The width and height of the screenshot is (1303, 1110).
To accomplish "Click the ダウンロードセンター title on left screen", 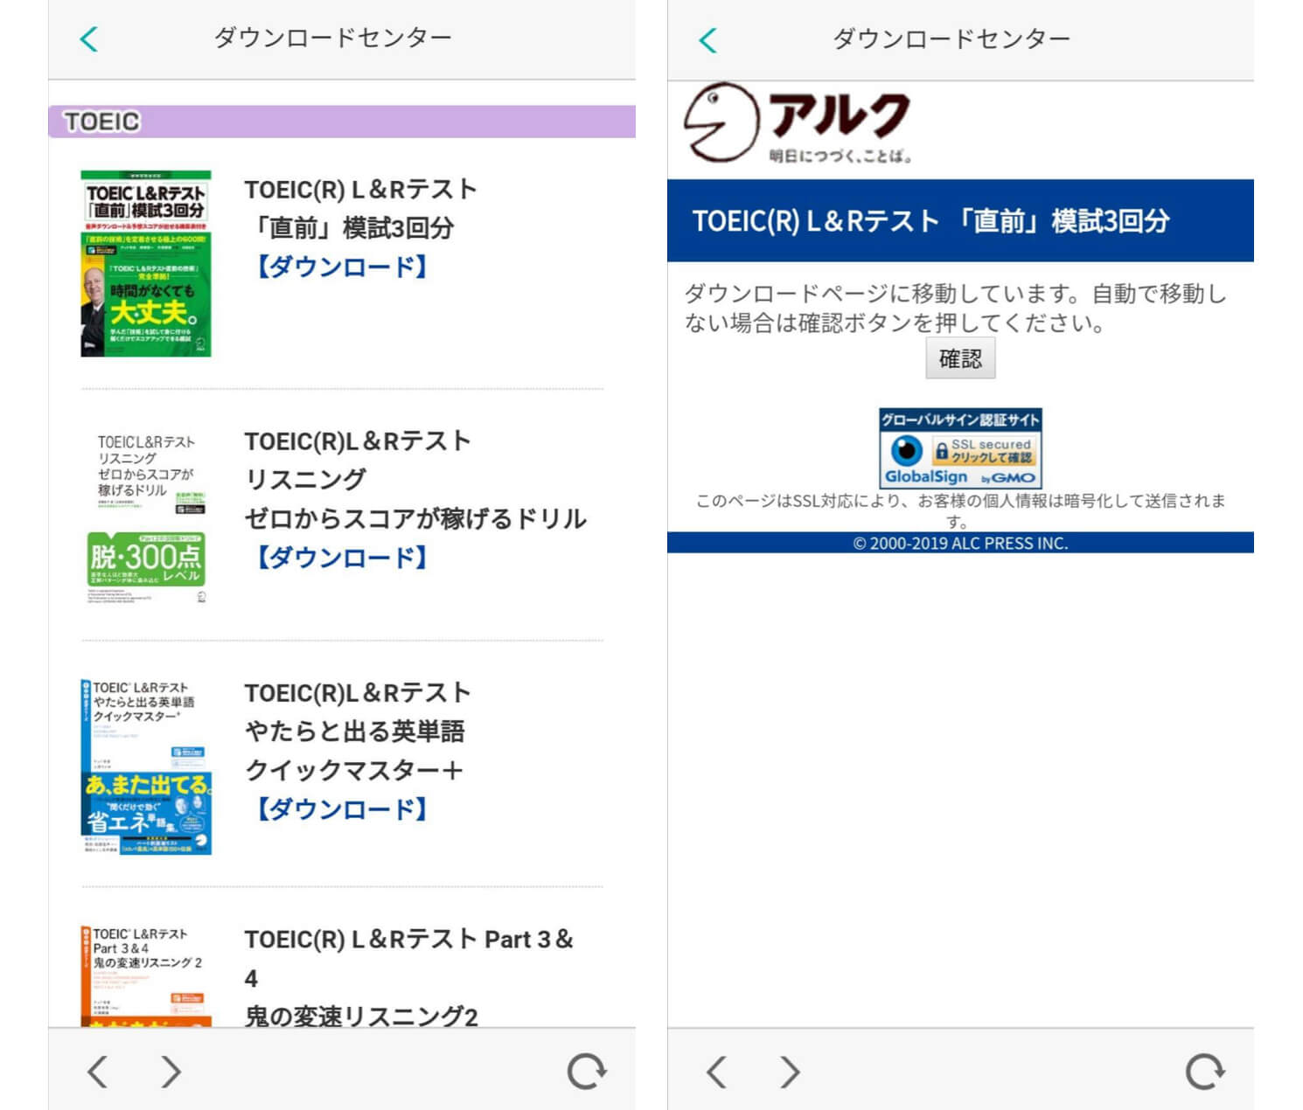I will coord(333,38).
